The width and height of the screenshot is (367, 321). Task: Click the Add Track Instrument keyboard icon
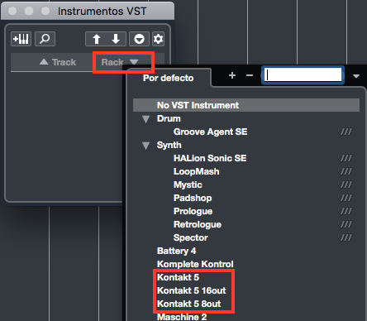tap(21, 39)
